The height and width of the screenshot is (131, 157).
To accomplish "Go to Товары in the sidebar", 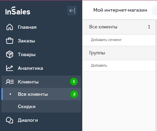I will pyautogui.click(x=41, y=54).
